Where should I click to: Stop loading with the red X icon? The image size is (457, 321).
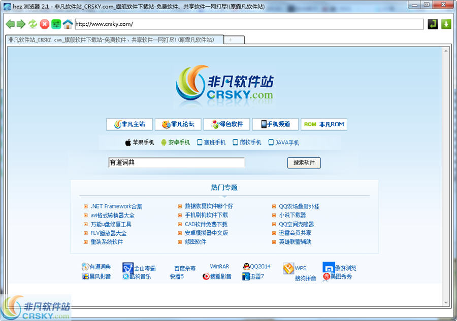(x=44, y=24)
